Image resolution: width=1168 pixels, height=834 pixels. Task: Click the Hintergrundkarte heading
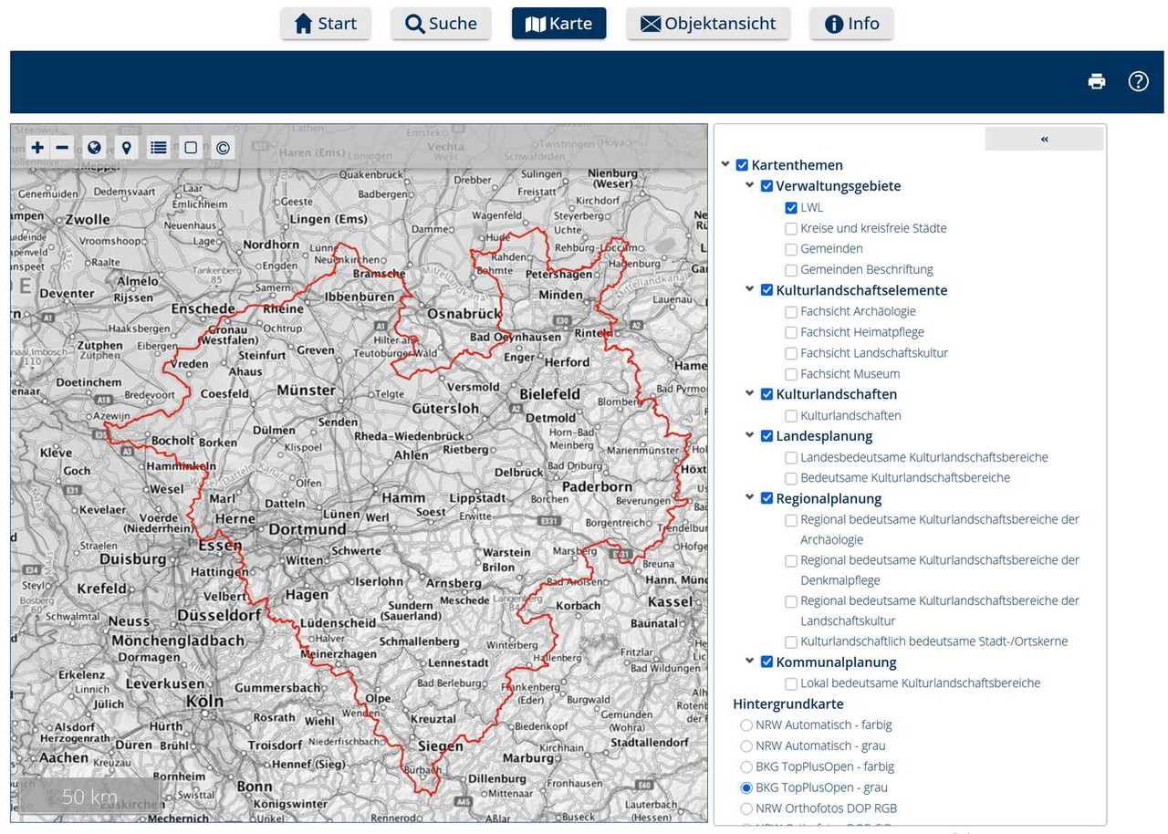[788, 704]
